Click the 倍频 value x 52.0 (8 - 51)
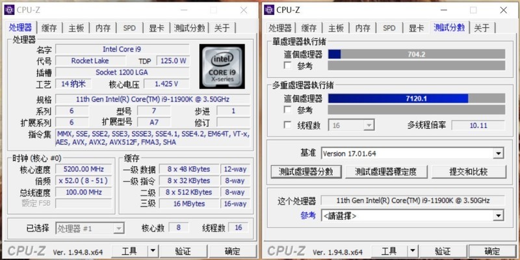The image size is (520, 260). (84, 181)
